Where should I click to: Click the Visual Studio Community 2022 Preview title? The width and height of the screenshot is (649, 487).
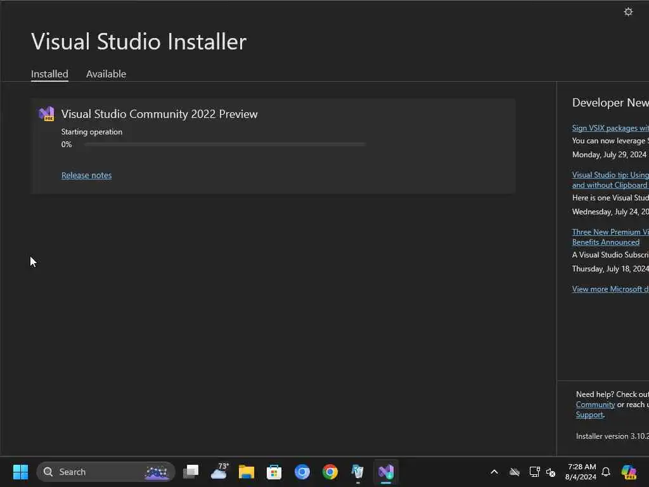click(x=159, y=114)
